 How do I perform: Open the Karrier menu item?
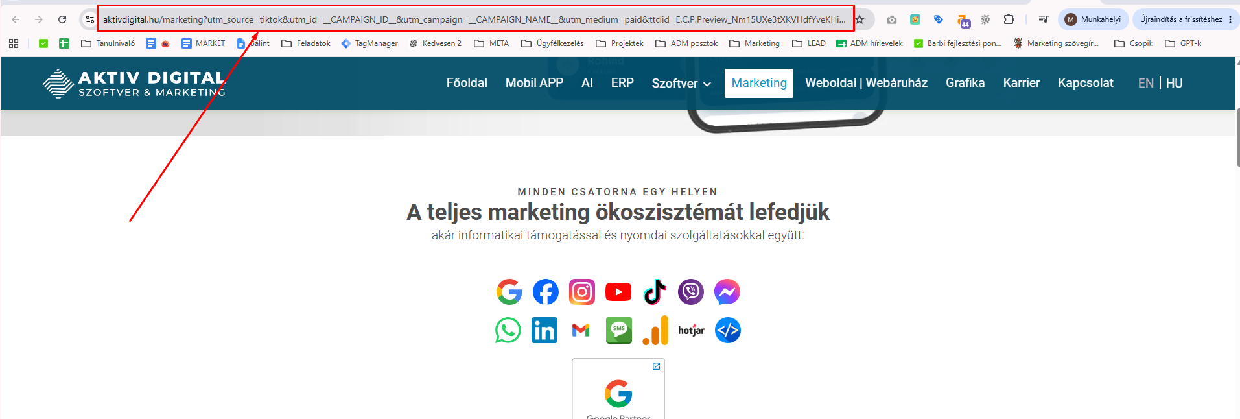1022,83
